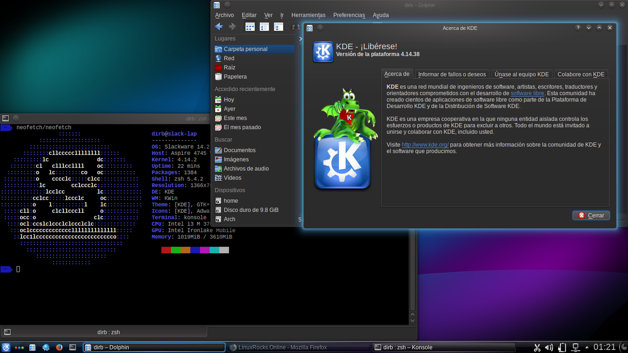This screenshot has height=353, width=628.
Task: Switch Dolphin to compact view mode
Action: (x=264, y=27)
